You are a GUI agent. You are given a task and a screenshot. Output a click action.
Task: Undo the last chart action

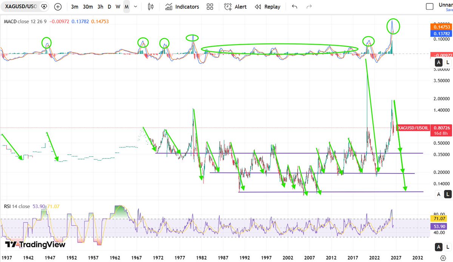[294, 6]
